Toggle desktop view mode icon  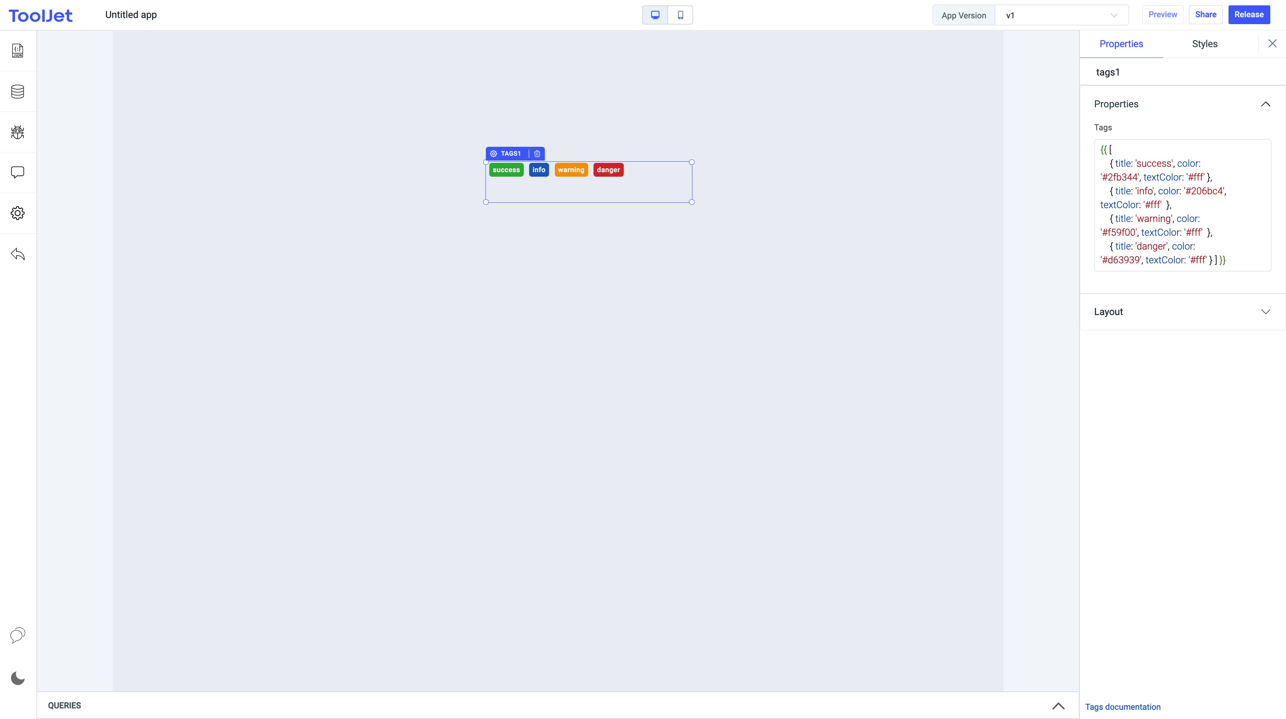[x=655, y=15]
